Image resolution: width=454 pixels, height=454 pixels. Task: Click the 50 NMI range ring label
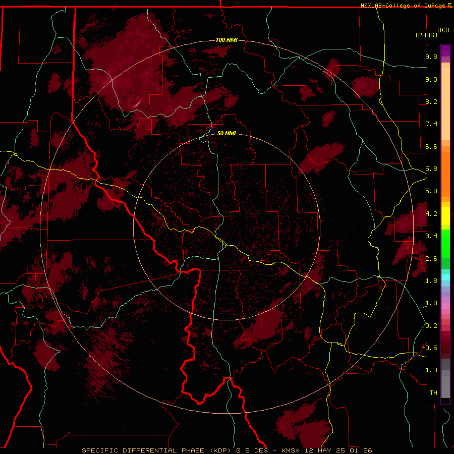coord(226,133)
